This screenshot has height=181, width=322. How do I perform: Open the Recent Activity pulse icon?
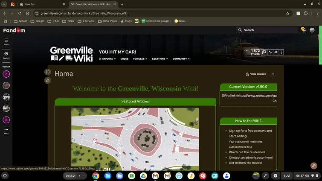270,52
